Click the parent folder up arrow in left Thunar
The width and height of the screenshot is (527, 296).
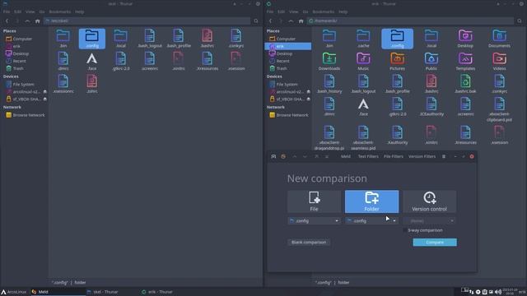[x=27, y=21]
